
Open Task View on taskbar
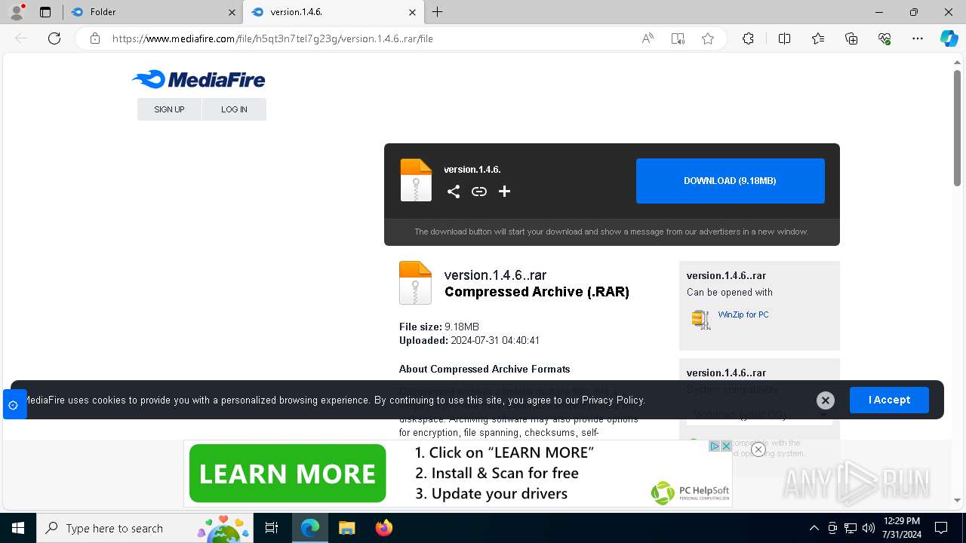[x=272, y=528]
